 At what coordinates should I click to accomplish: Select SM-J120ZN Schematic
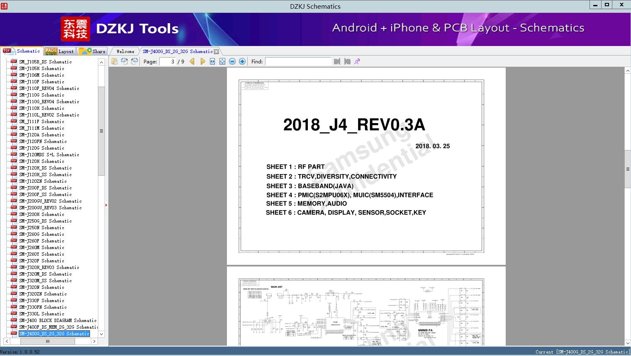pos(43,181)
